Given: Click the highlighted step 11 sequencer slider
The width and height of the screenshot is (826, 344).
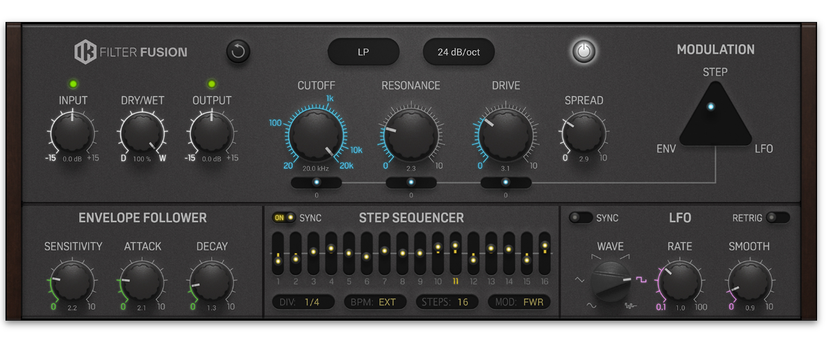Looking at the screenshot, I should tap(456, 253).
